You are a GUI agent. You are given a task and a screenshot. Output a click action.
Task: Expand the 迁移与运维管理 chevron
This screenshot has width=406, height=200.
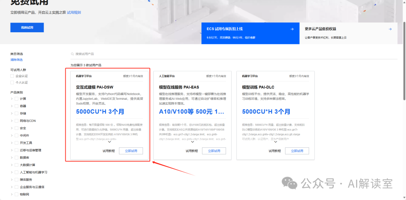pyautogui.click(x=12, y=150)
